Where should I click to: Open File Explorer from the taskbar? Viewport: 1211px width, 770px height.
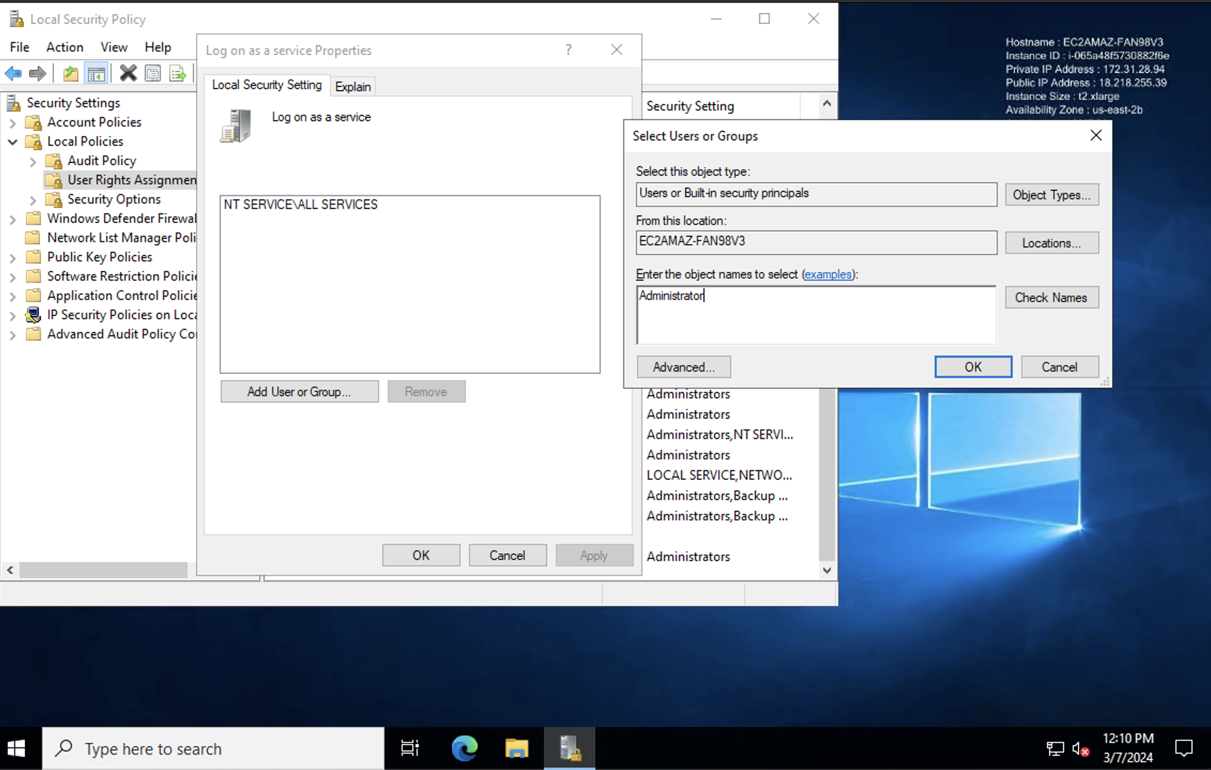tap(516, 748)
